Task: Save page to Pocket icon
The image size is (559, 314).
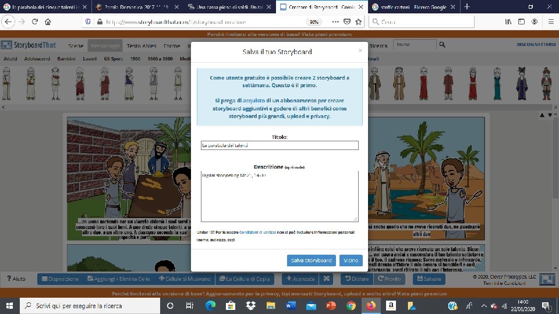Action: click(x=347, y=22)
